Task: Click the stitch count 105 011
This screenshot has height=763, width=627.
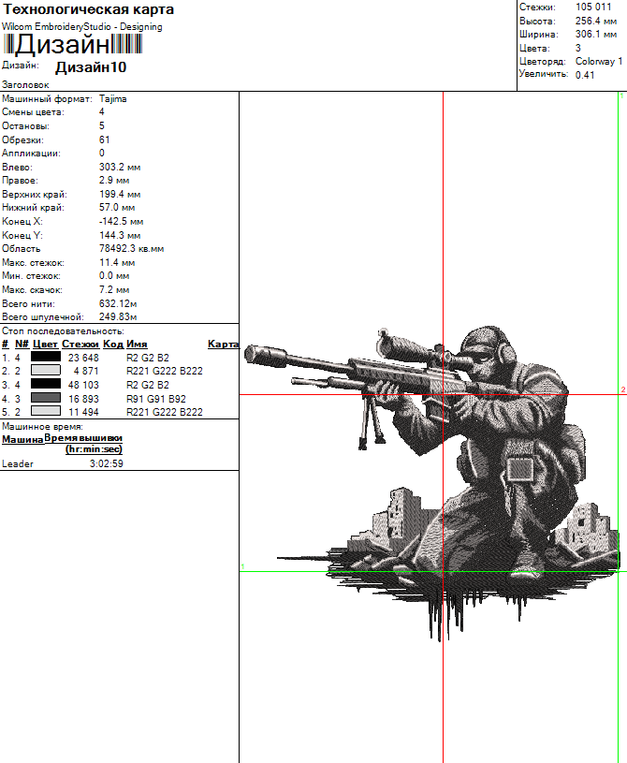Action: click(x=593, y=7)
